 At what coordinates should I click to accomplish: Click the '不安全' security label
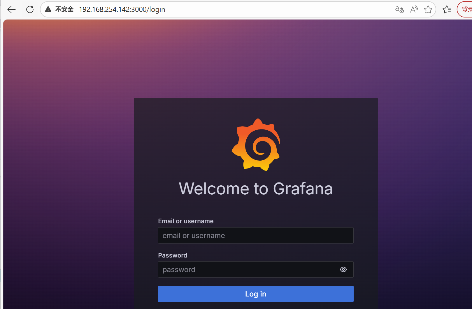click(x=64, y=10)
